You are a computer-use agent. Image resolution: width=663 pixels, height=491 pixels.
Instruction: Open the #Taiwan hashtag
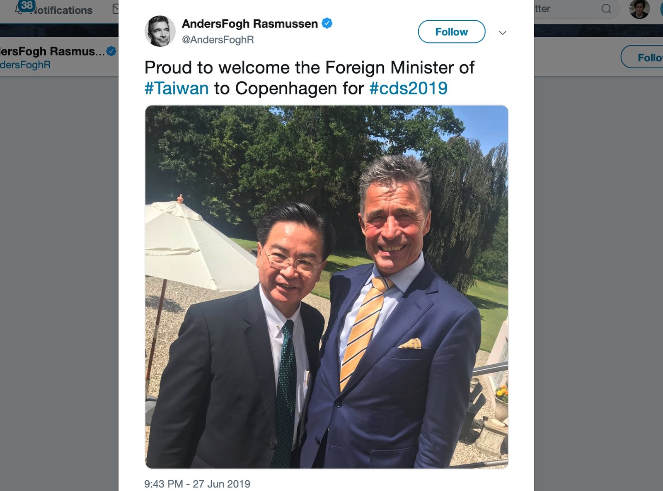[x=177, y=88]
